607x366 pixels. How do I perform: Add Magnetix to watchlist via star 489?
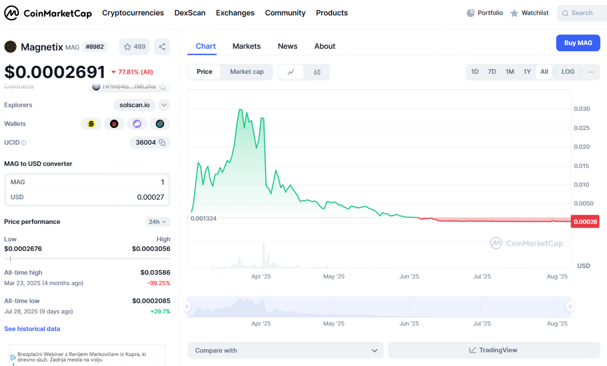click(134, 47)
